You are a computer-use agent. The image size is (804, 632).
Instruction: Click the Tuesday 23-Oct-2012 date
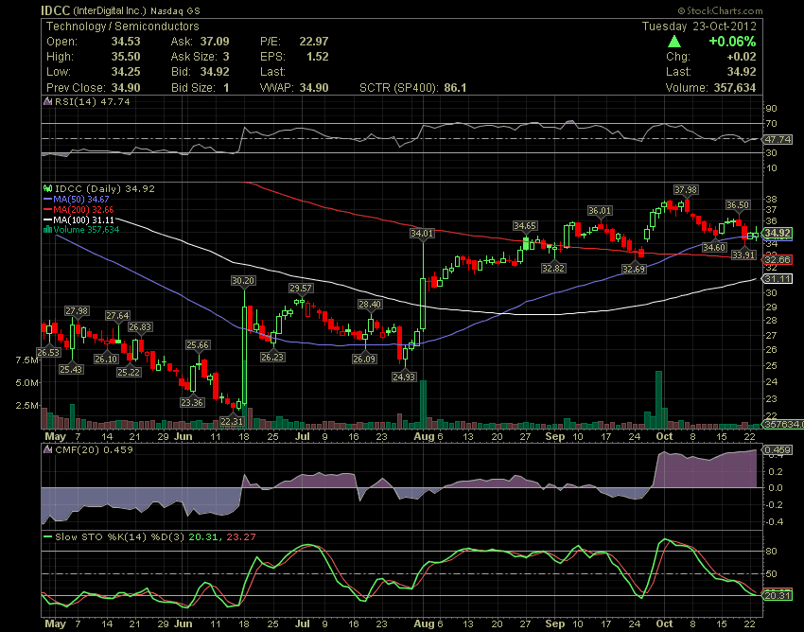(x=699, y=26)
